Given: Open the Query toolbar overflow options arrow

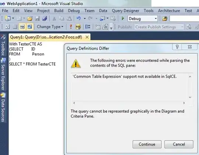Looking at the screenshot, I should [111, 28].
